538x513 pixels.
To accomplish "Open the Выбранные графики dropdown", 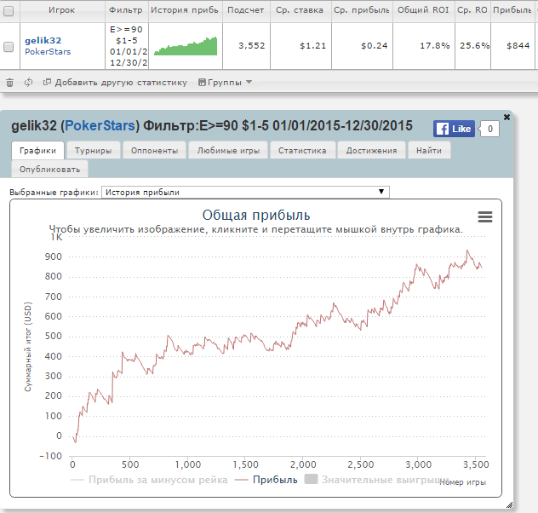I will click(x=245, y=193).
